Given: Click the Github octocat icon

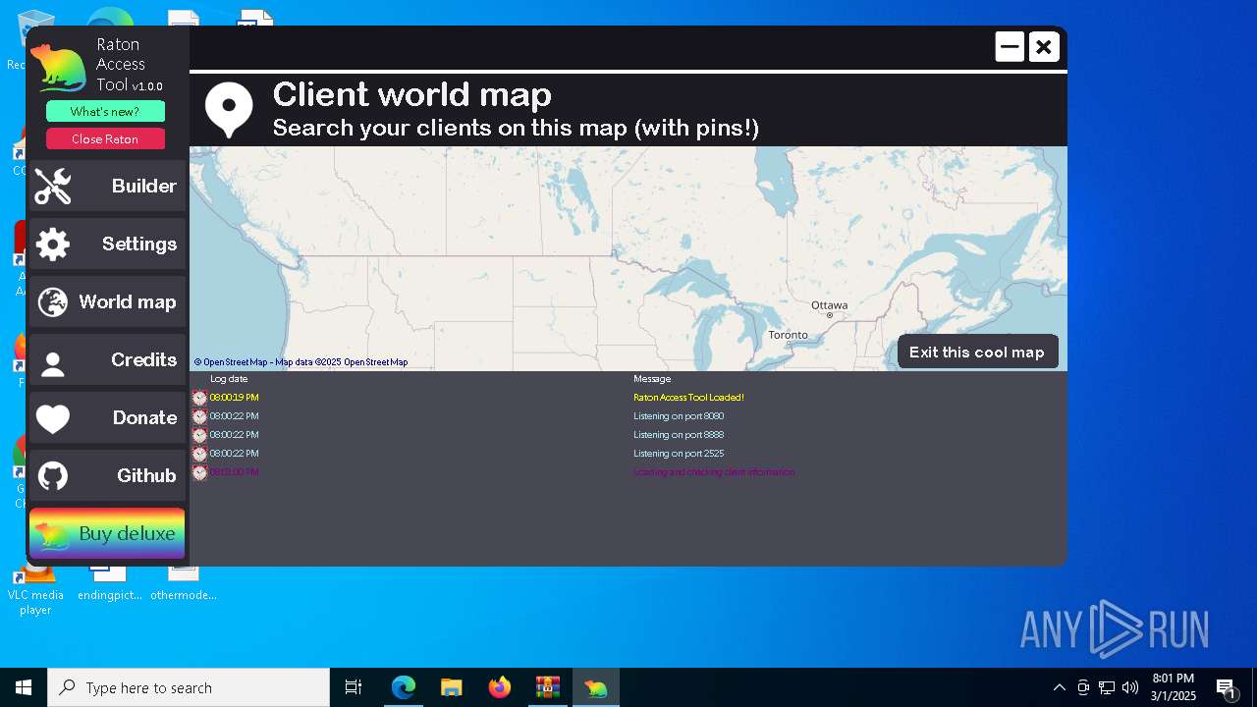Looking at the screenshot, I should [53, 476].
